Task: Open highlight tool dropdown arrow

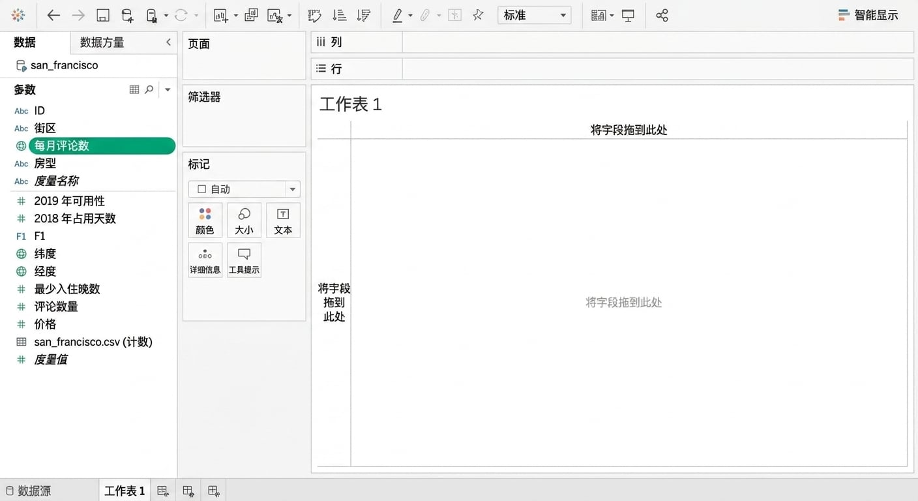Action: pyautogui.click(x=410, y=16)
